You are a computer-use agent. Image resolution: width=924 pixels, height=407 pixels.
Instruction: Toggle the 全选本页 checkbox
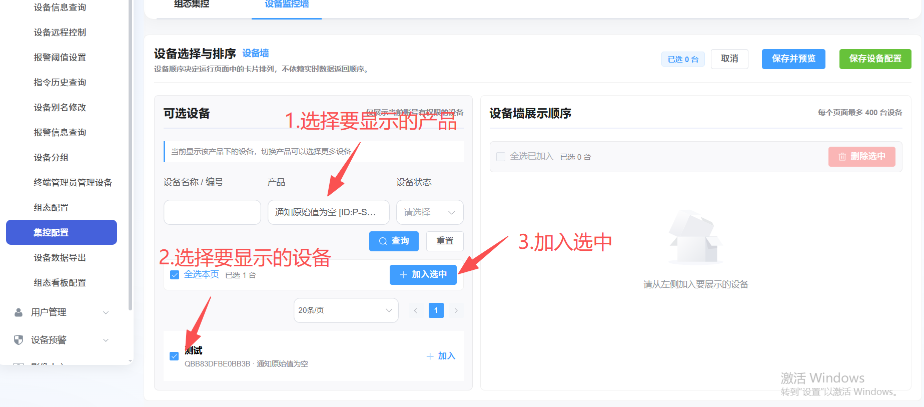click(x=175, y=275)
